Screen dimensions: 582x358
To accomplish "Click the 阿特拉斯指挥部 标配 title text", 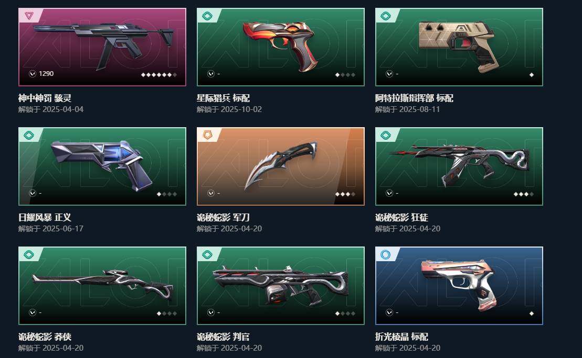I will [414, 98].
